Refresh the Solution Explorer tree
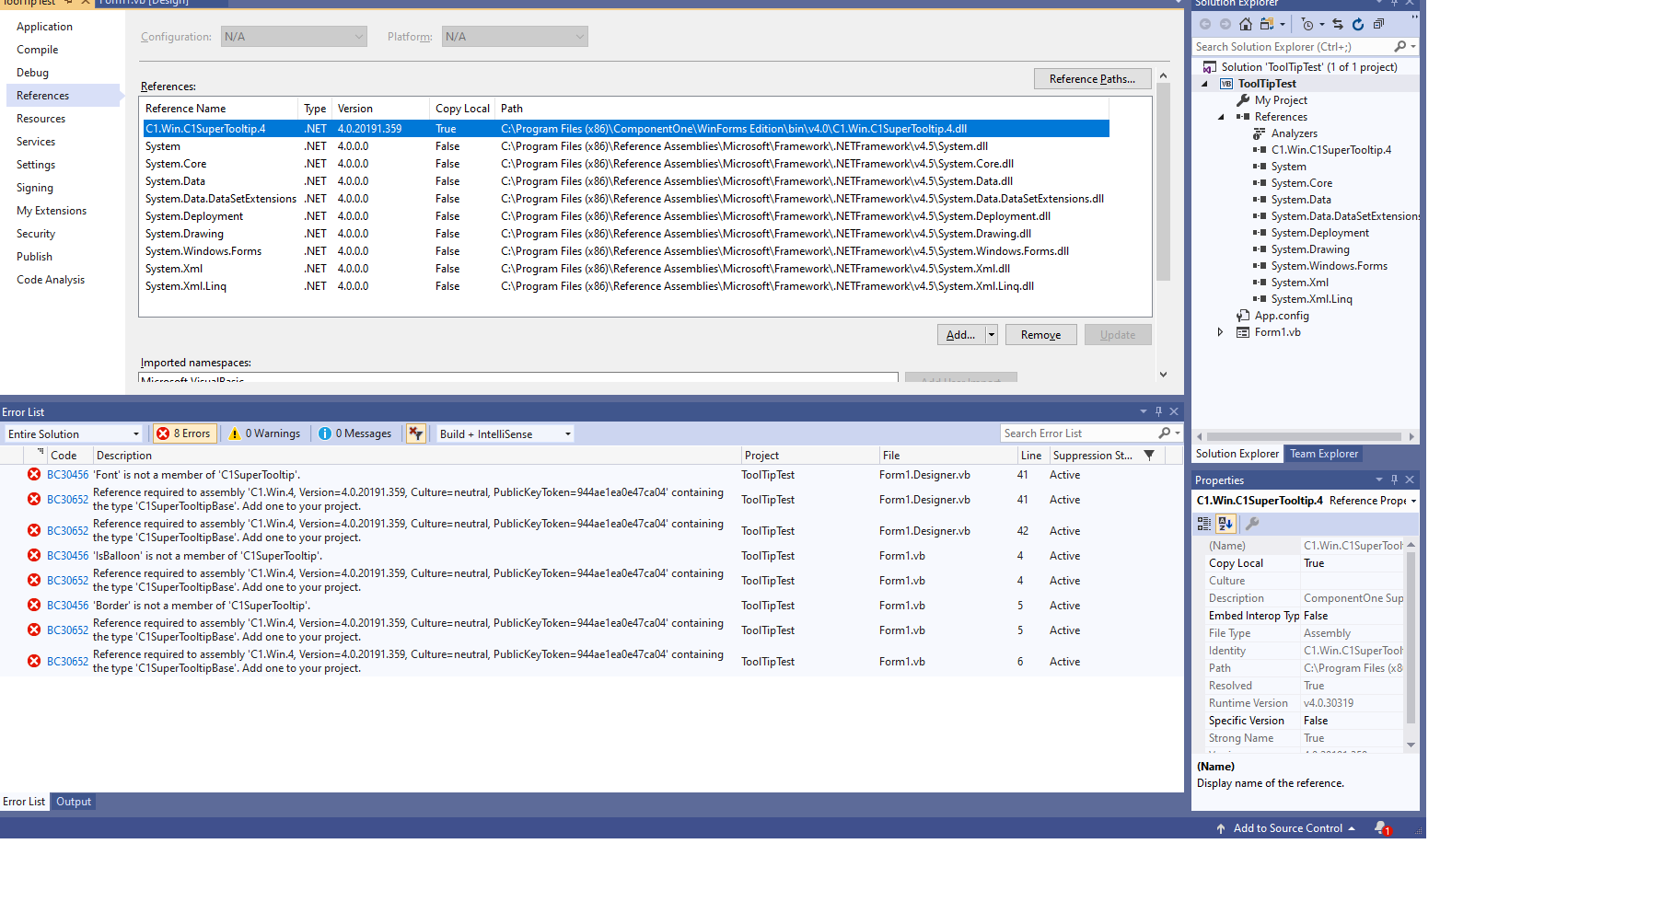The width and height of the screenshot is (1661, 913). tap(1358, 25)
